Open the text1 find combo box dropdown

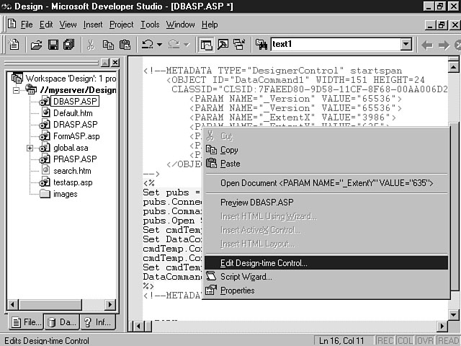[406, 45]
